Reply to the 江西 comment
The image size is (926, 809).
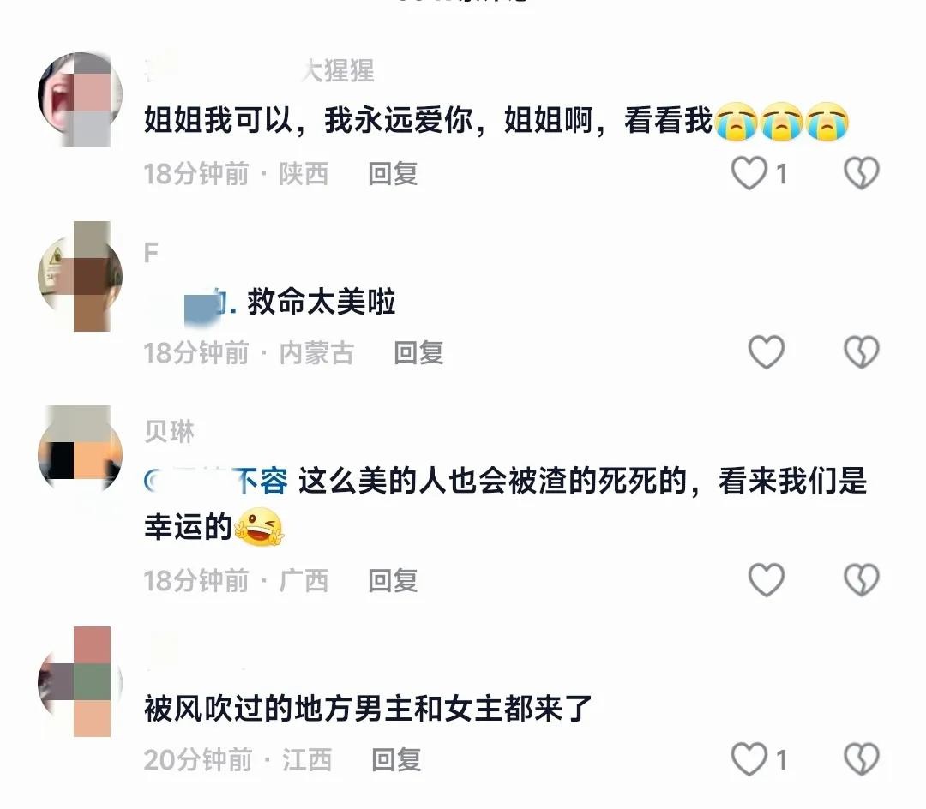[396, 759]
